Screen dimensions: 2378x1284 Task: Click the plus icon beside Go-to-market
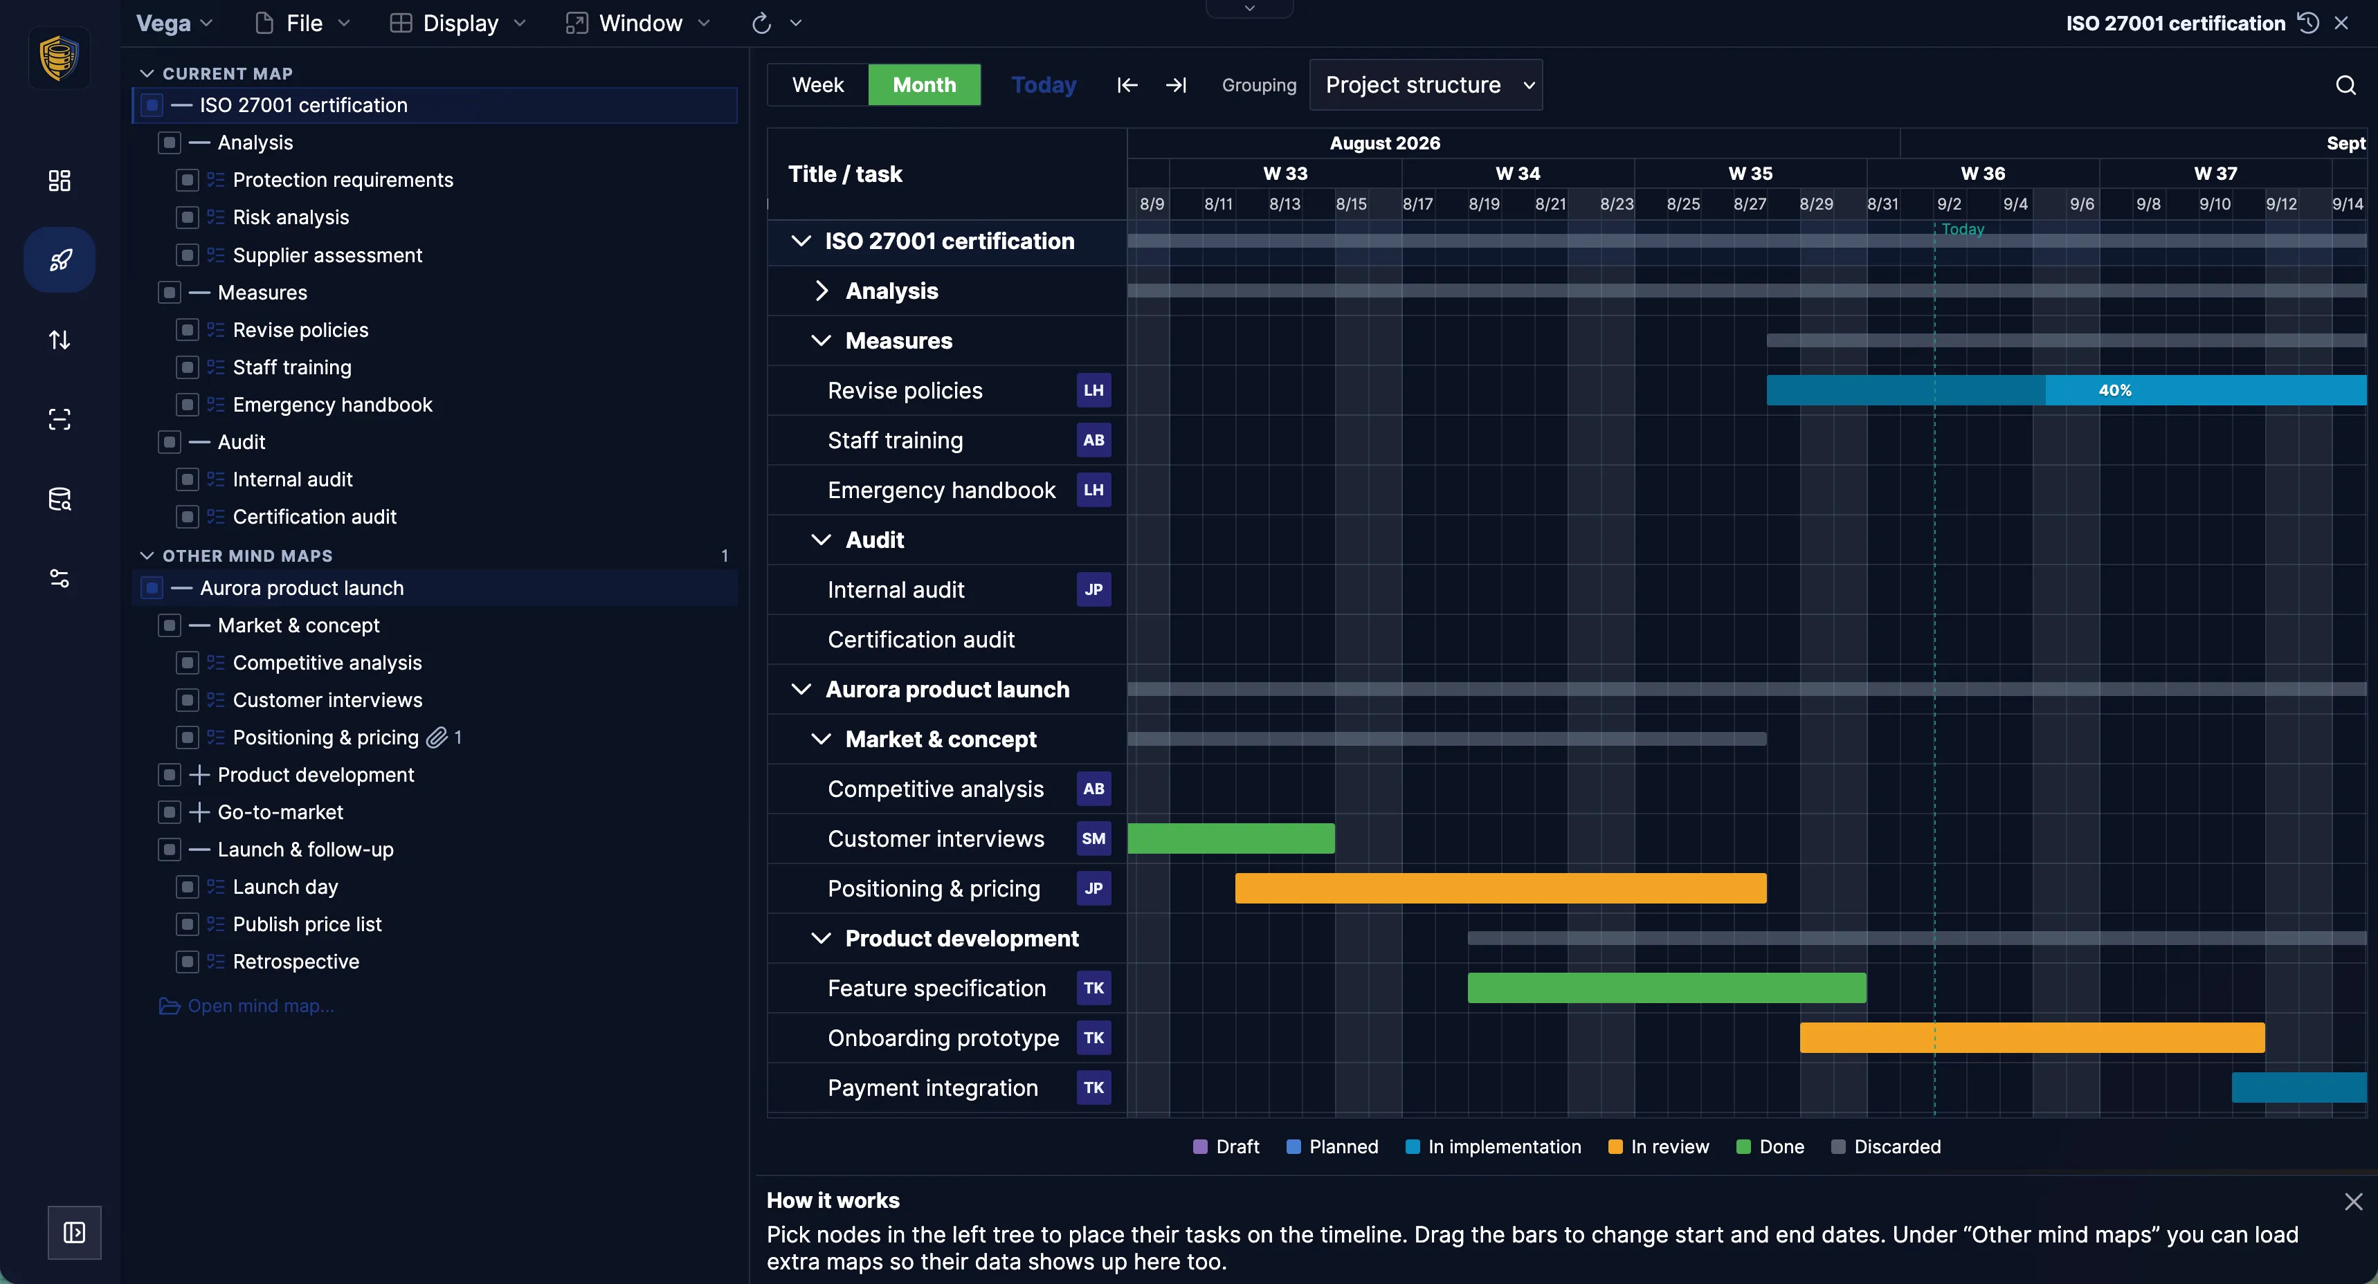(x=199, y=812)
